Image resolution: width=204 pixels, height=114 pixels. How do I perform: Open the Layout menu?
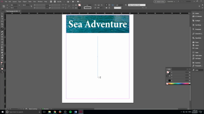pos(14,2)
